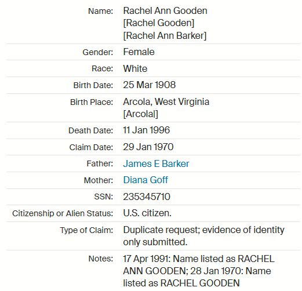302x291 pixels.
Task: Click the Gender value Female
Action: [x=139, y=52]
